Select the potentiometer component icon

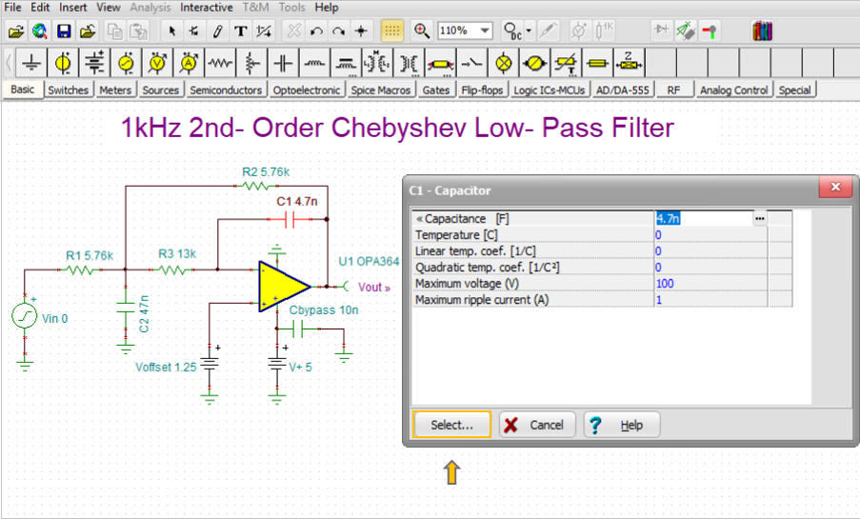pos(251,63)
